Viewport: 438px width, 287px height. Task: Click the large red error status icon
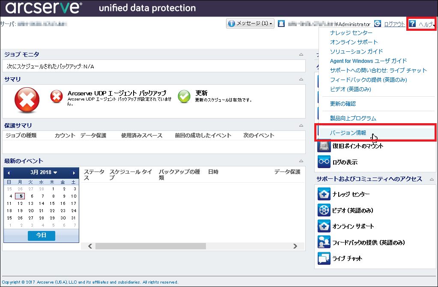coord(27,100)
